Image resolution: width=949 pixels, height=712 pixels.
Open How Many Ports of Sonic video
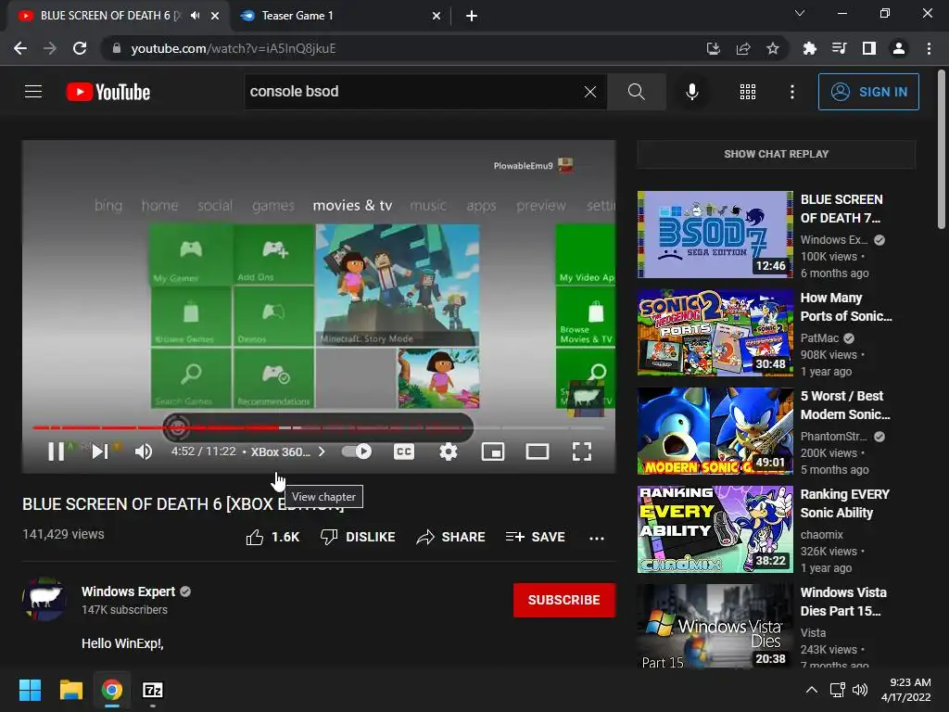[715, 333]
